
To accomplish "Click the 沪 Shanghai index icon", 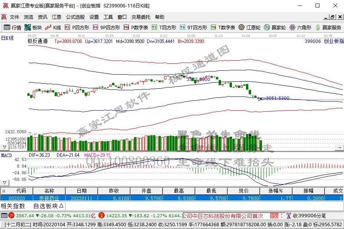I will [x=11, y=216].
